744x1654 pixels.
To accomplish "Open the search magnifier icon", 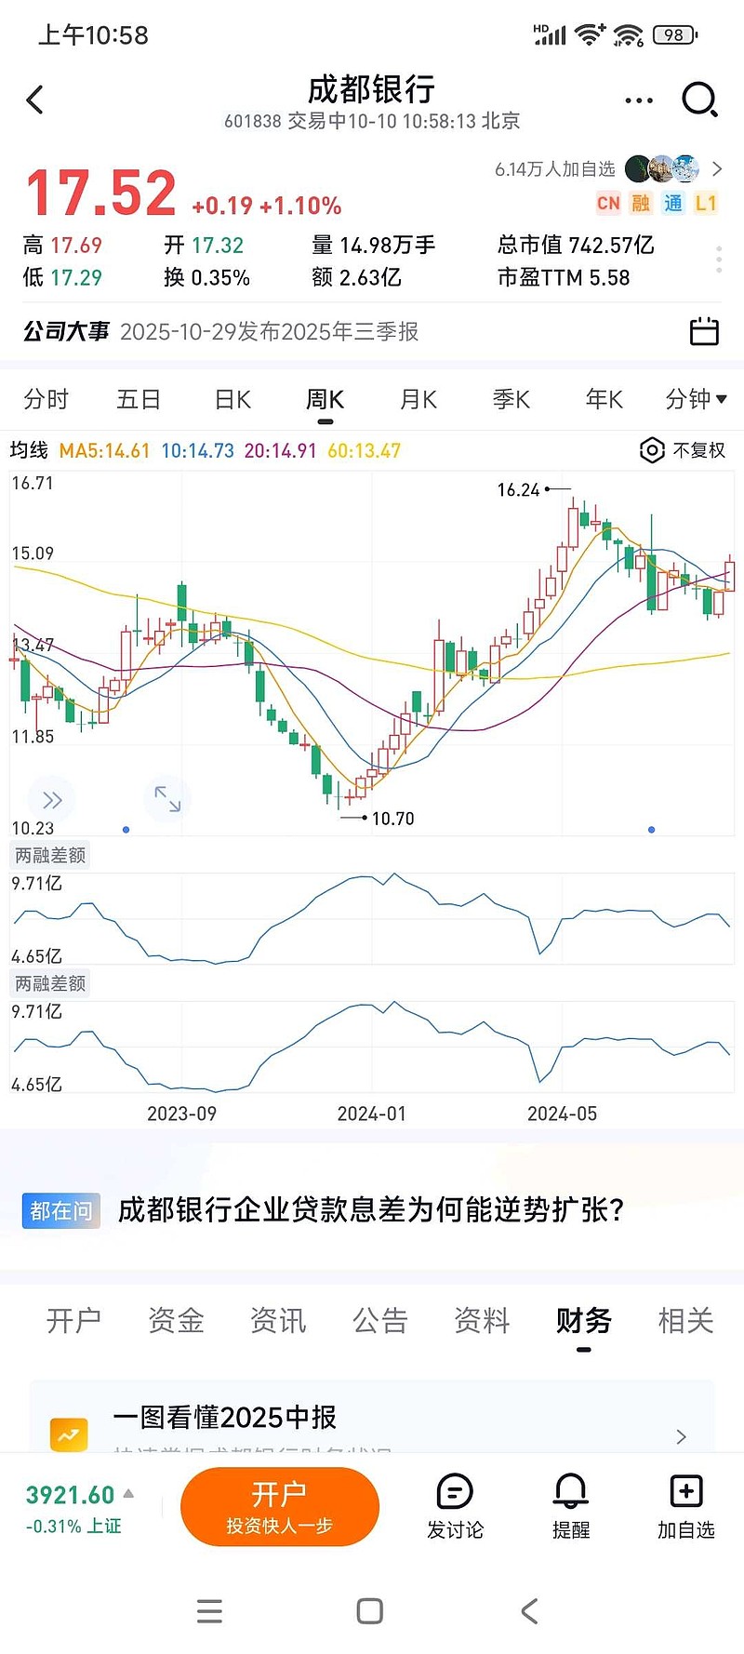I will click(x=699, y=100).
